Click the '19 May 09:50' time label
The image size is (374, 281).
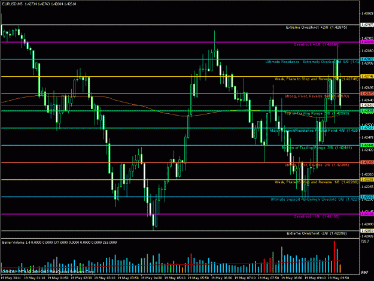click(339, 278)
